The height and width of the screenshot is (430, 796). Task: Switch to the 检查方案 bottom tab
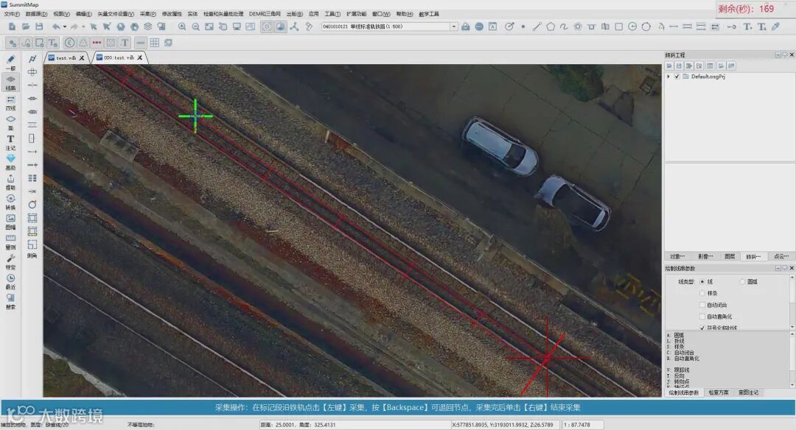coord(719,392)
